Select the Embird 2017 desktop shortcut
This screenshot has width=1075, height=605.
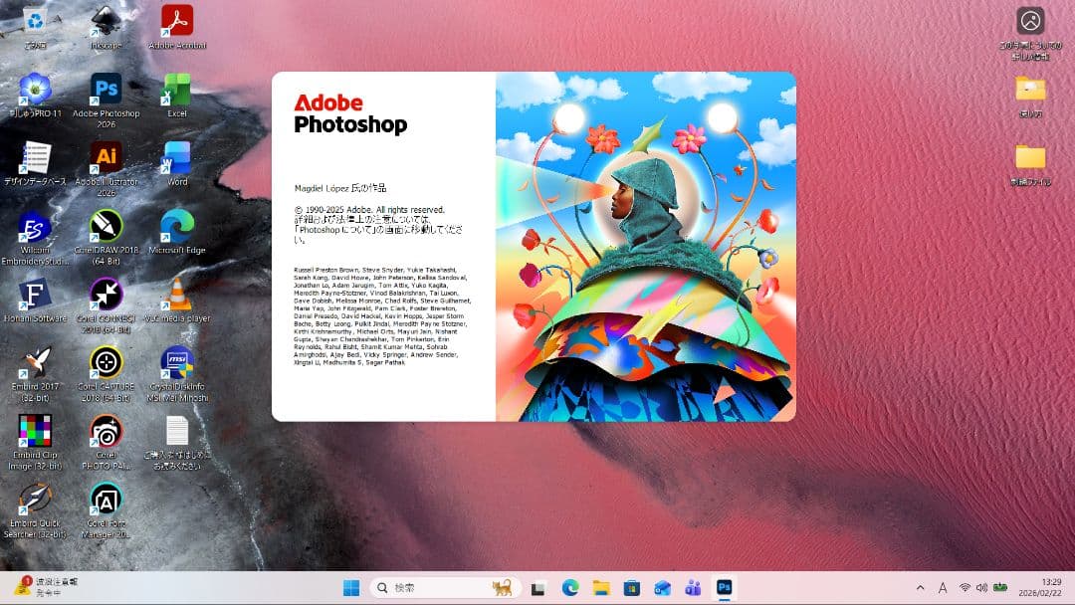pos(35,362)
